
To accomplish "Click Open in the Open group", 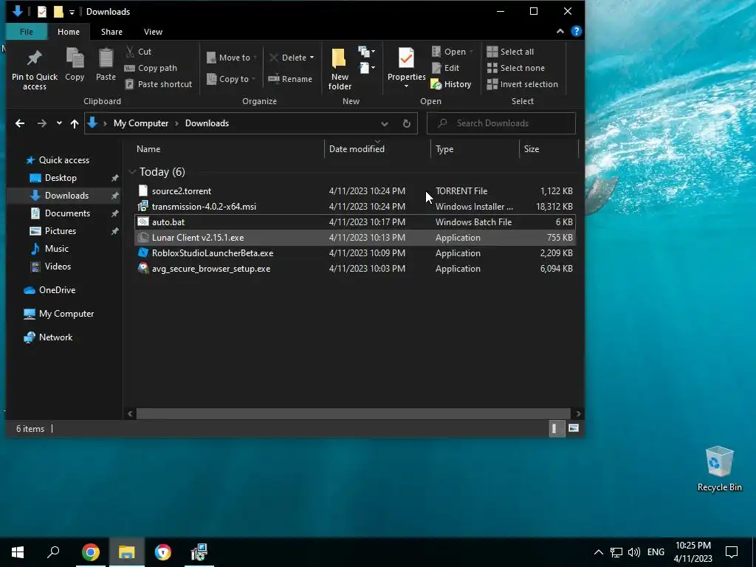I will coord(453,52).
